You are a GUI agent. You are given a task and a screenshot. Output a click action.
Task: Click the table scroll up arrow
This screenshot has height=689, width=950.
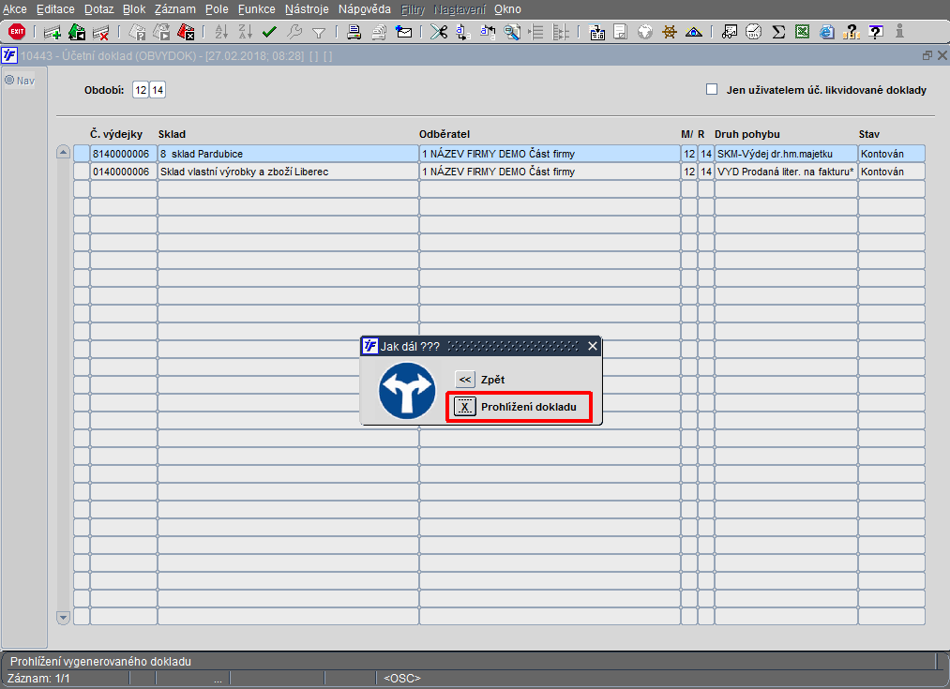[x=63, y=152]
